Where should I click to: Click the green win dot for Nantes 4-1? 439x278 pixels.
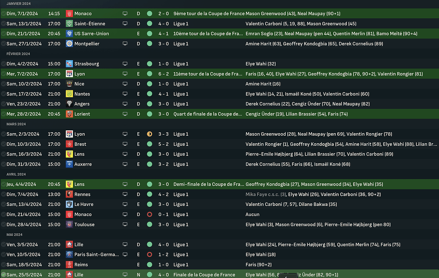tap(150, 94)
